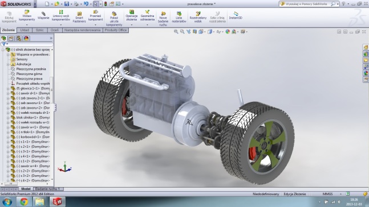Toggle the Instant3D tool
The height and width of the screenshot is (207, 369).
[236, 15]
